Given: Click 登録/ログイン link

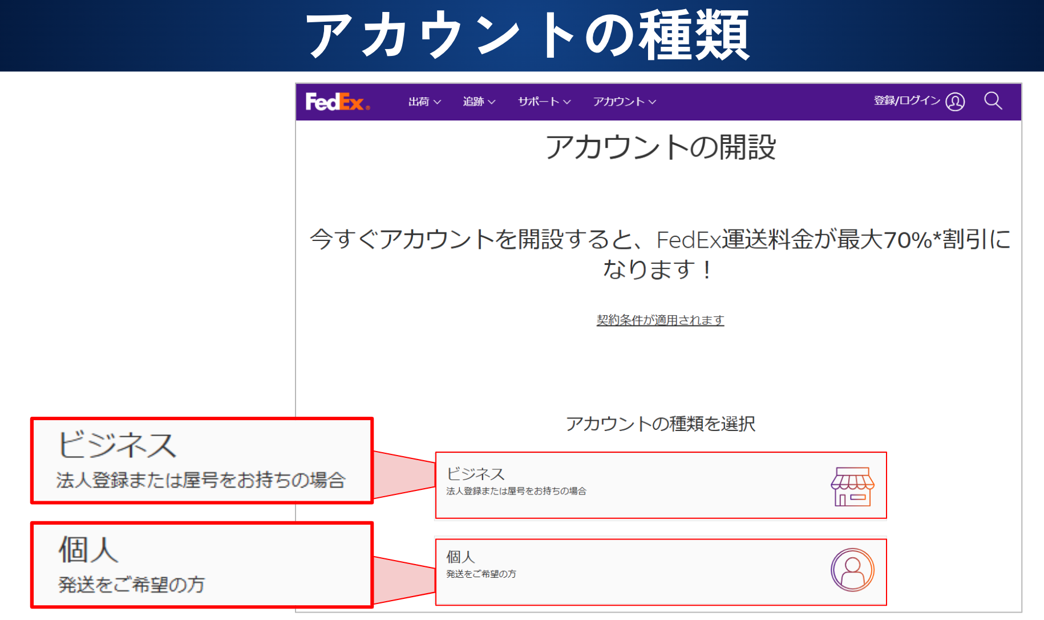Looking at the screenshot, I should point(907,100).
